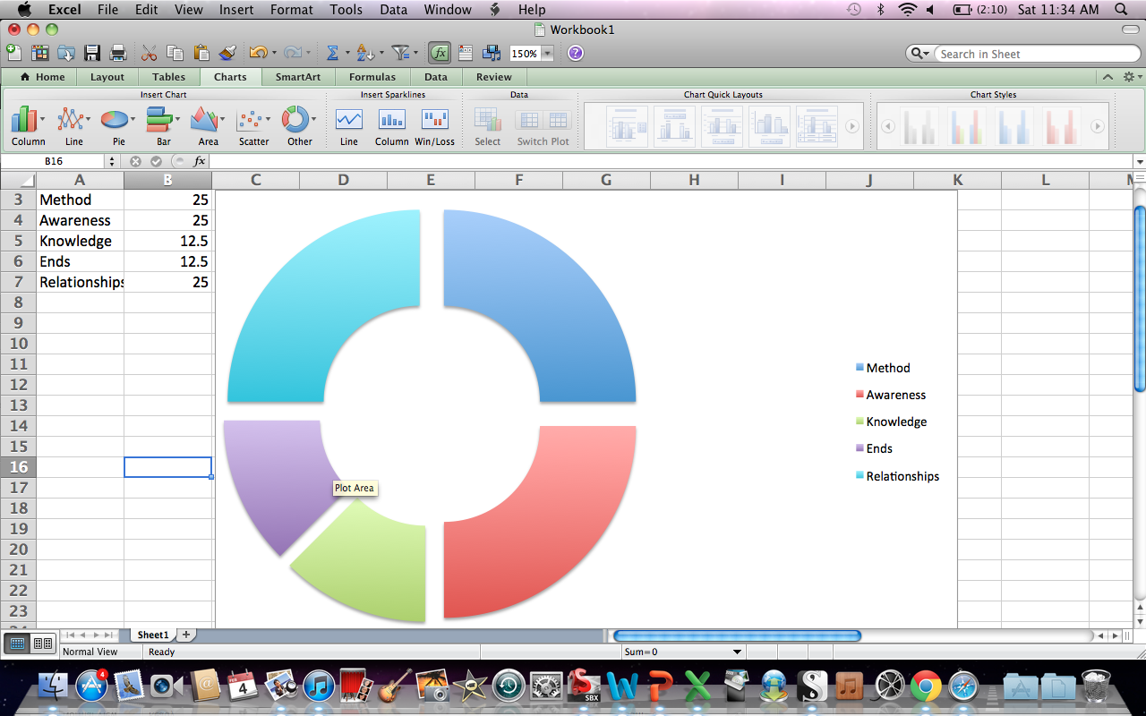
Task: Open the AutoSum dropdown arrow
Action: click(347, 53)
